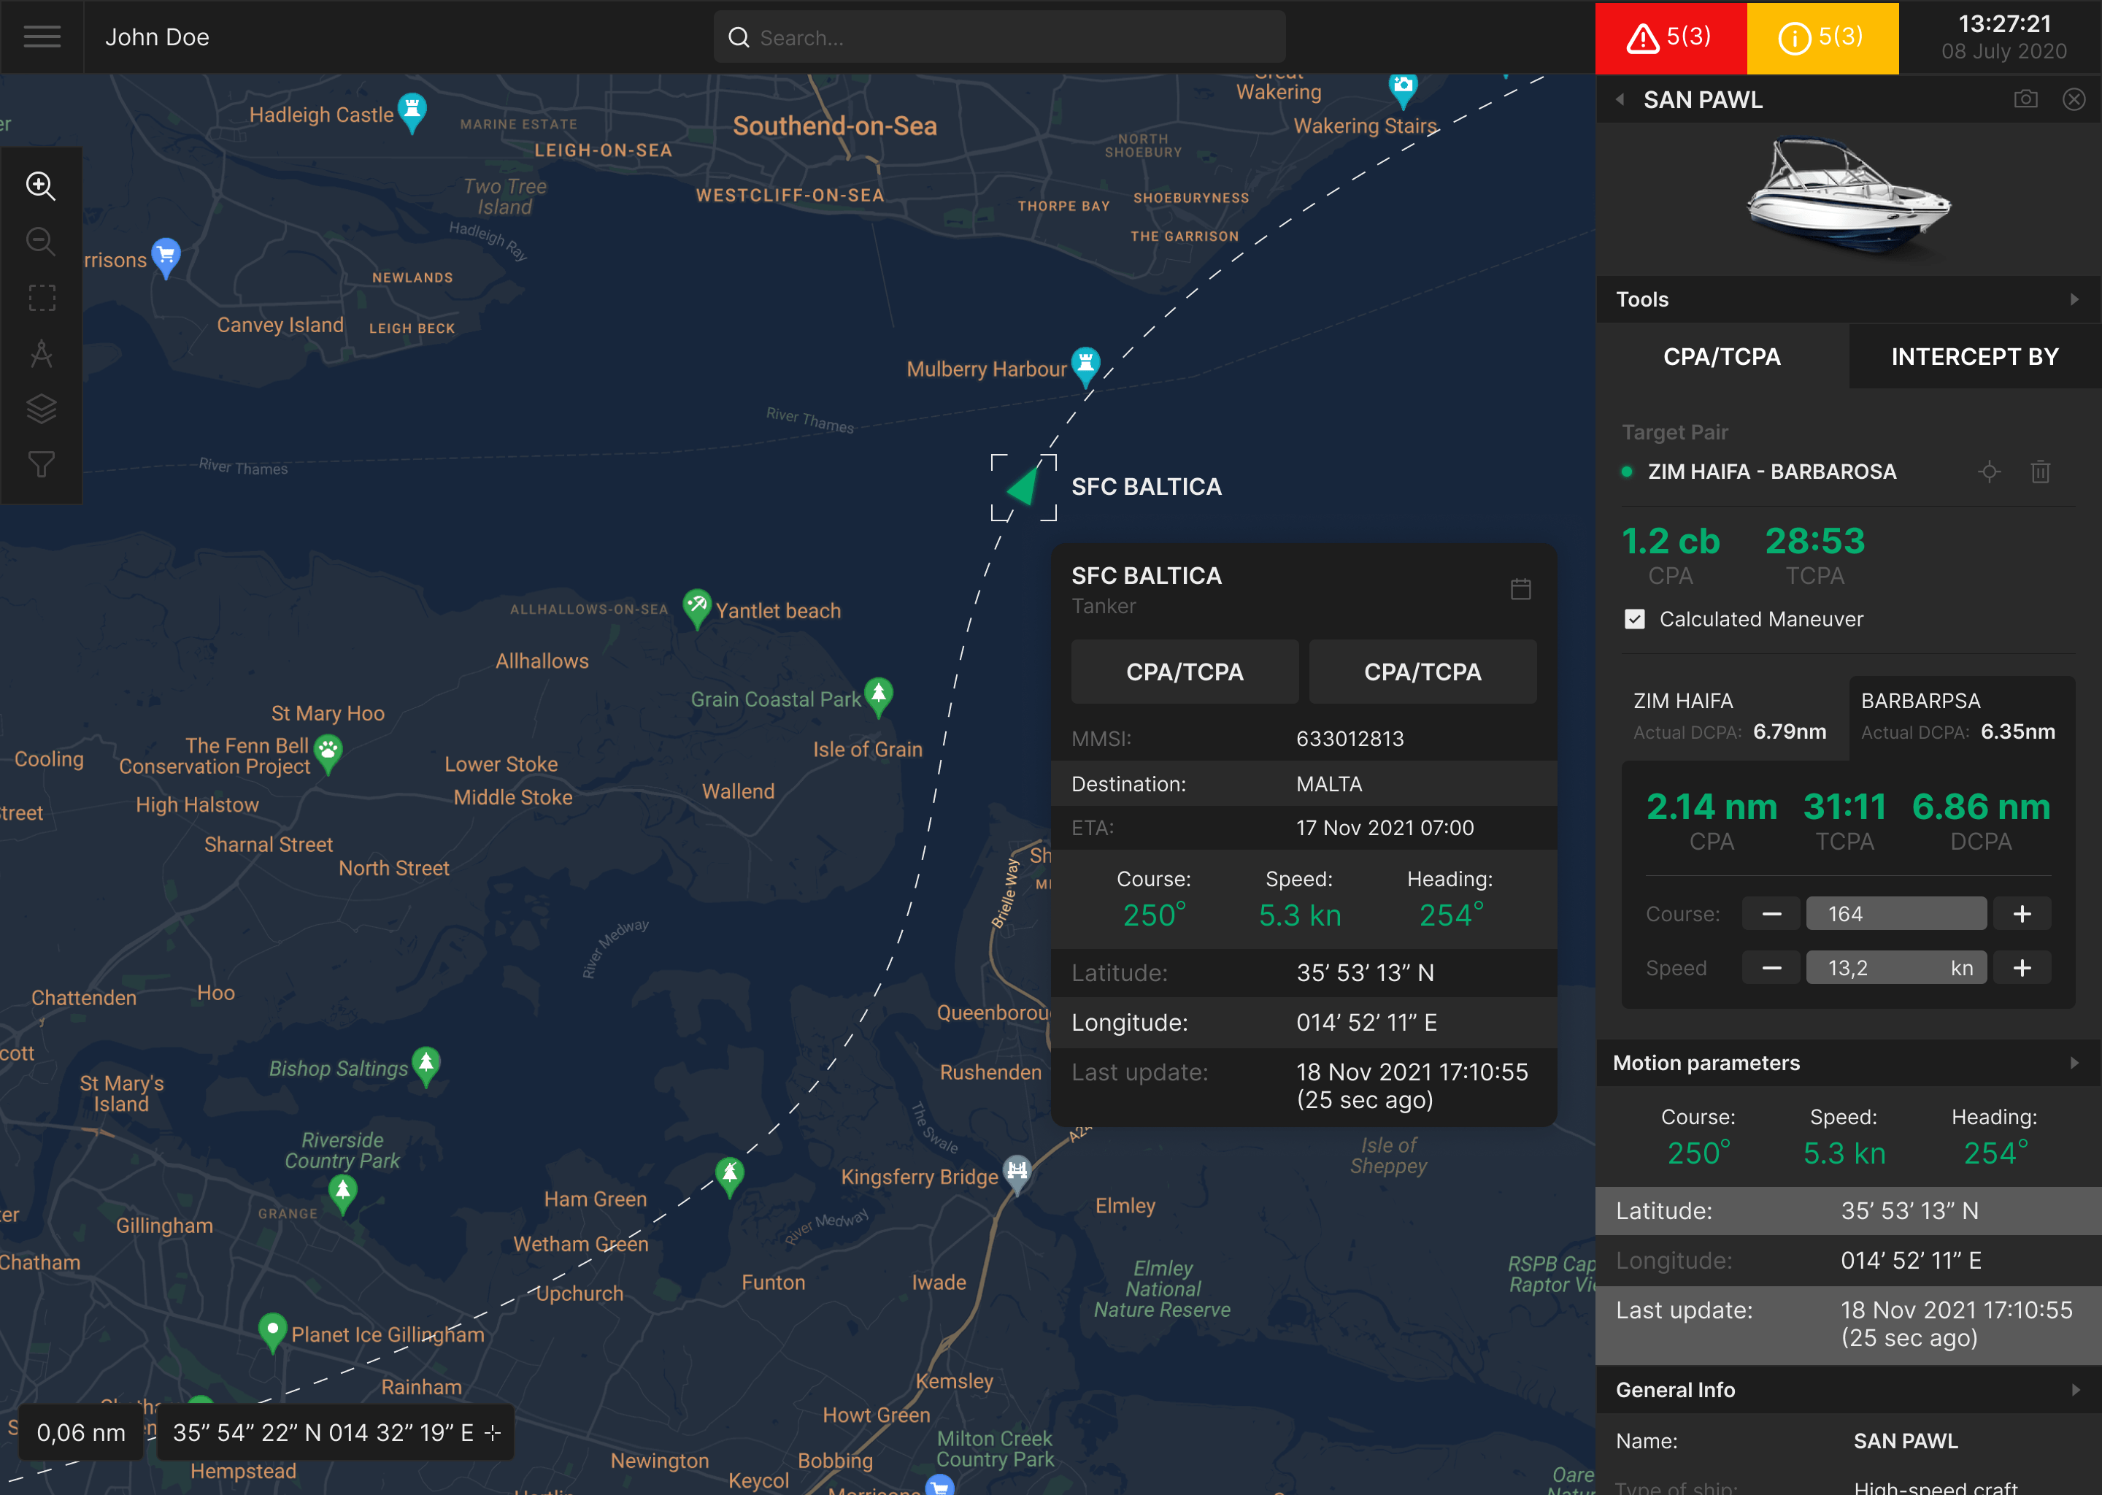Select the area selection rectangle tool
The image size is (2102, 1495).
click(42, 297)
